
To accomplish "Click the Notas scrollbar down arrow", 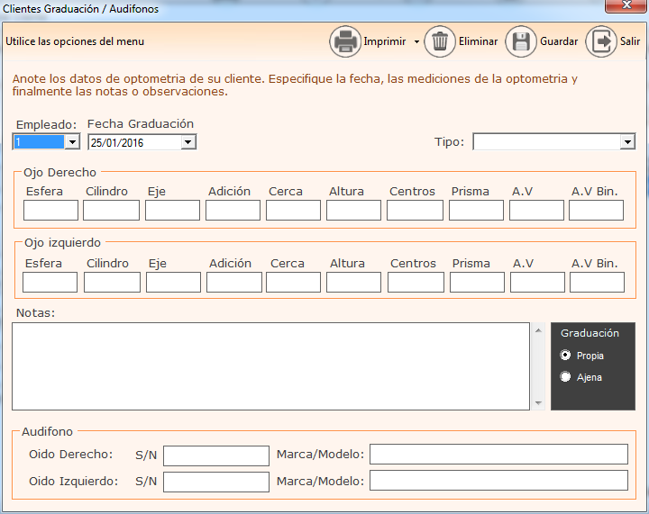I will 538,403.
